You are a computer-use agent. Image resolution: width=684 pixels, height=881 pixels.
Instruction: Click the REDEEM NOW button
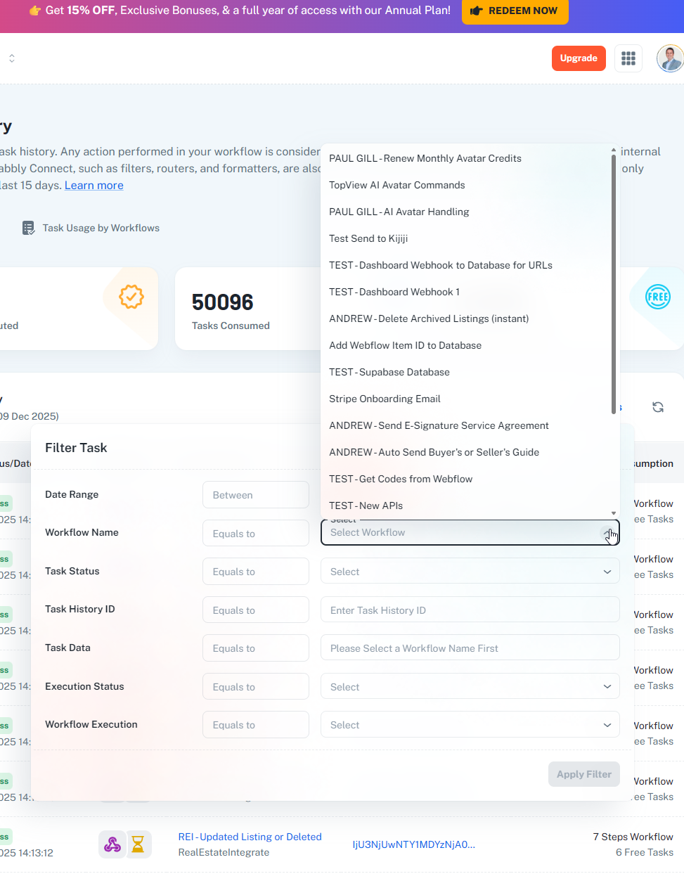[x=515, y=11]
